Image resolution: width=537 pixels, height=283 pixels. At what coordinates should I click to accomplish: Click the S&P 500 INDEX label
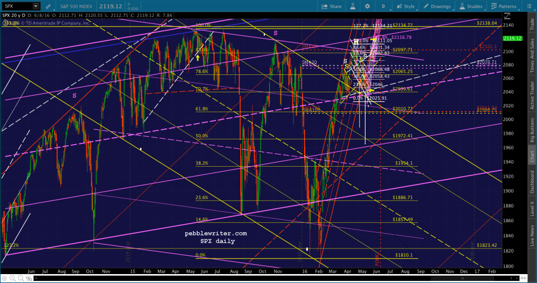point(76,6)
